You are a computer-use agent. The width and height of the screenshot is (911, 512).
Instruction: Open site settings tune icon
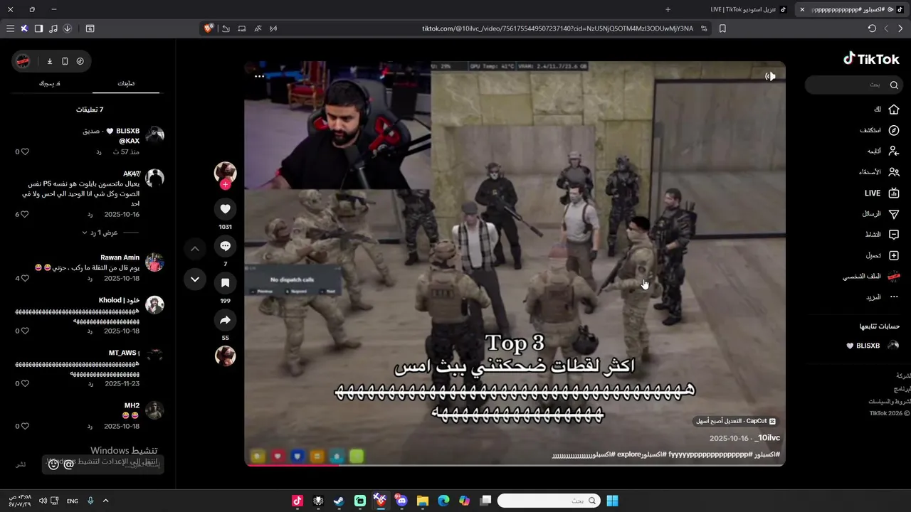(x=704, y=28)
